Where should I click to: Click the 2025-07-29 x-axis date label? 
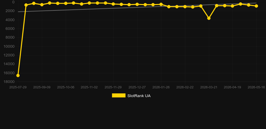point(18,87)
